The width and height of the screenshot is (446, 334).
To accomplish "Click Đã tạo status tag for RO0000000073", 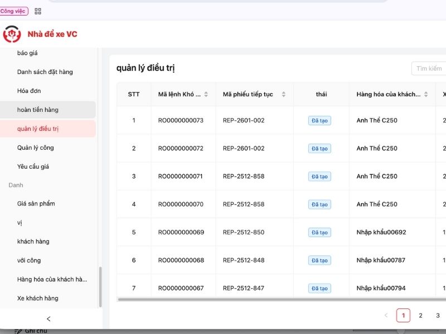I will 319,121.
